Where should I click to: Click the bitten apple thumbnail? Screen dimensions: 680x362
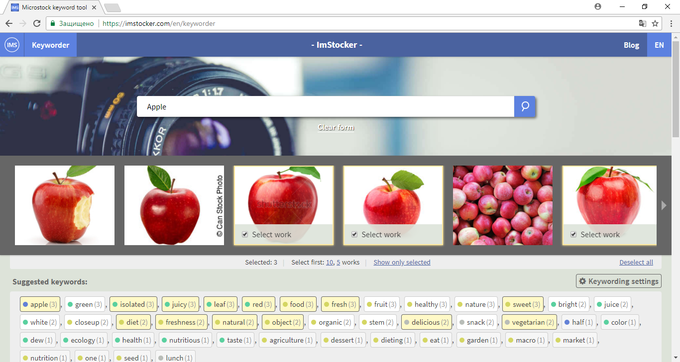coord(65,205)
